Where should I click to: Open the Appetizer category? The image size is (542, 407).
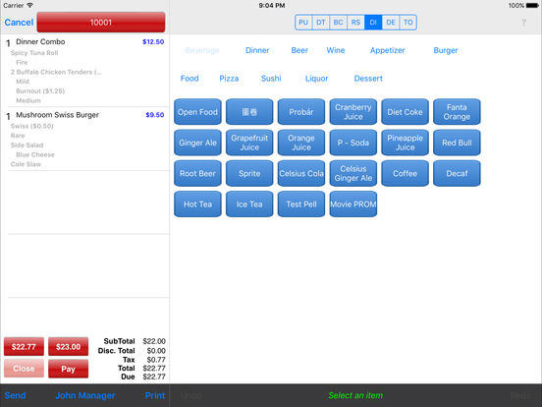[x=387, y=50]
